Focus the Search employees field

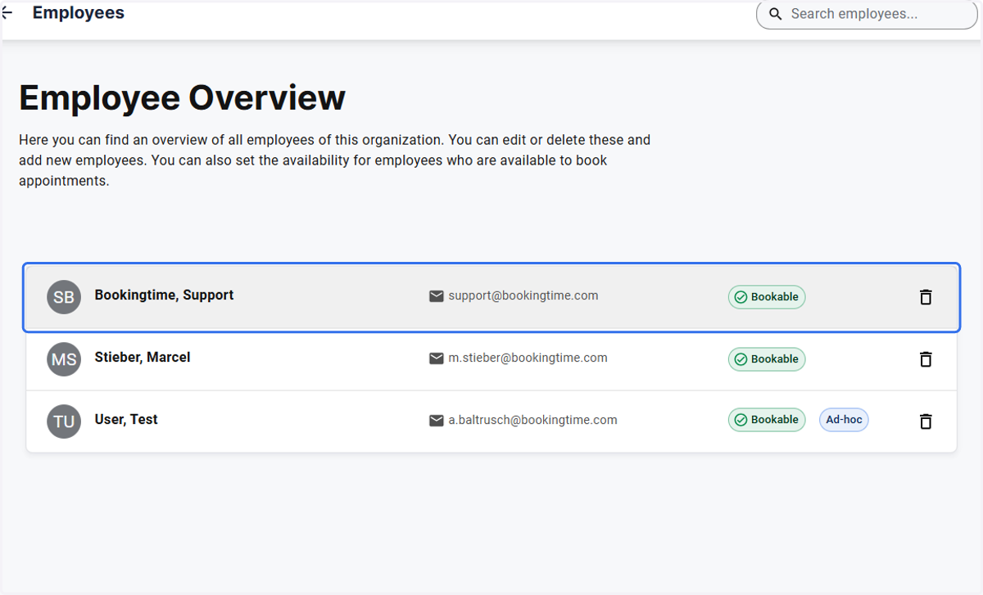[867, 14]
